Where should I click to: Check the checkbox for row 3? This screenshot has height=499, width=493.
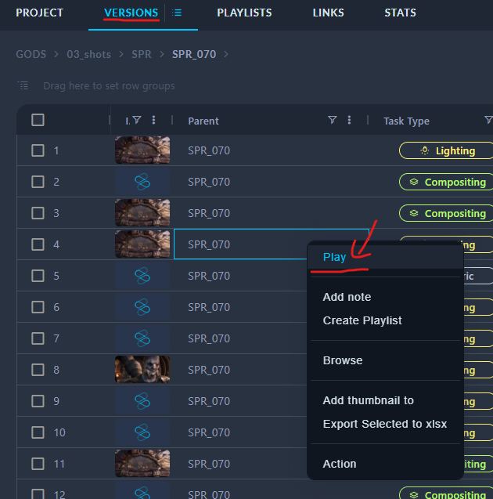38,213
